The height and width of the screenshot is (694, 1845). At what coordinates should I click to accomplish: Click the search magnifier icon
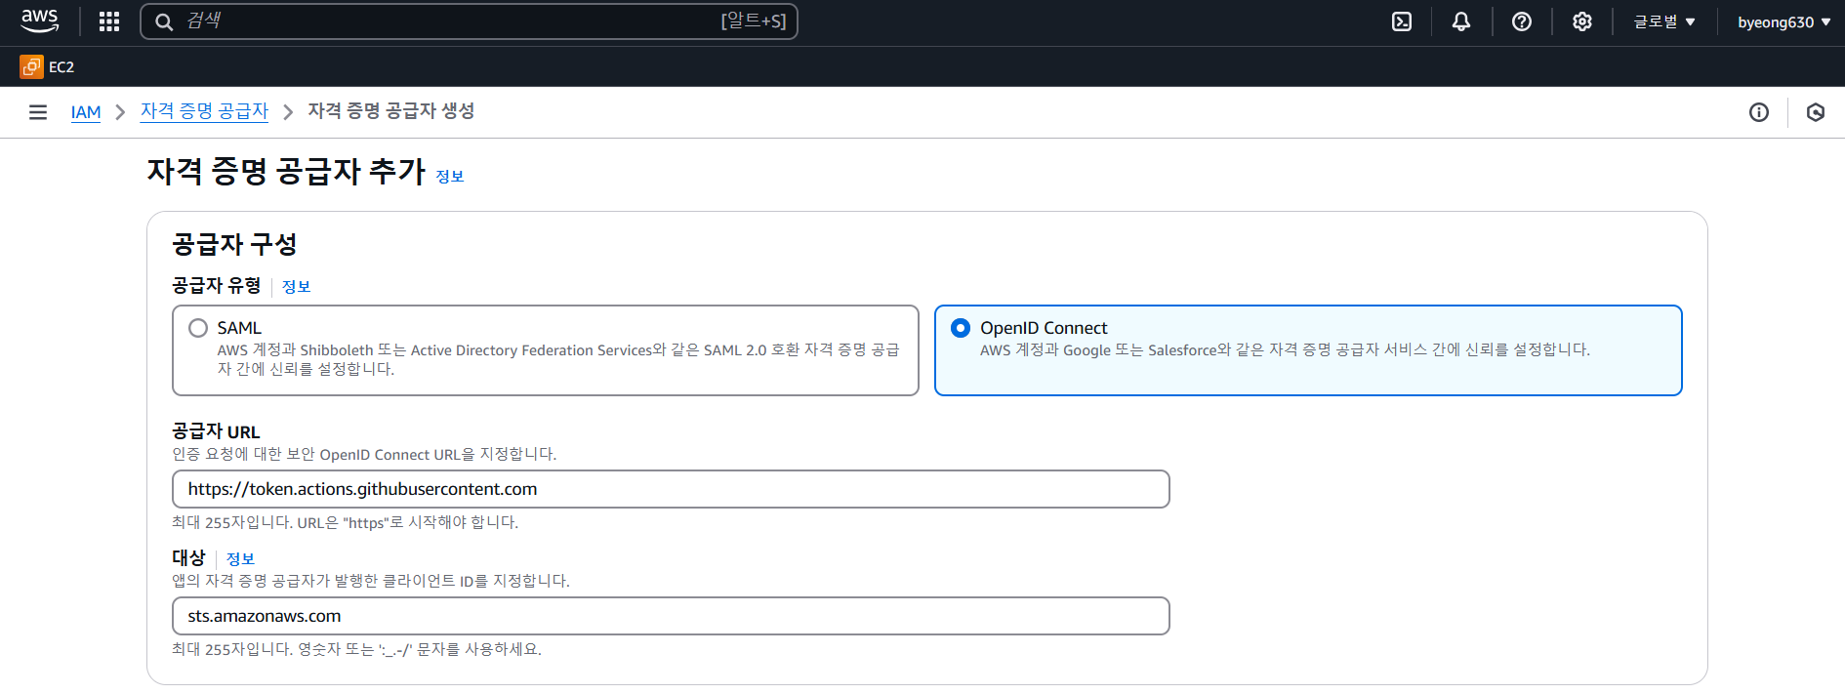coord(164,21)
